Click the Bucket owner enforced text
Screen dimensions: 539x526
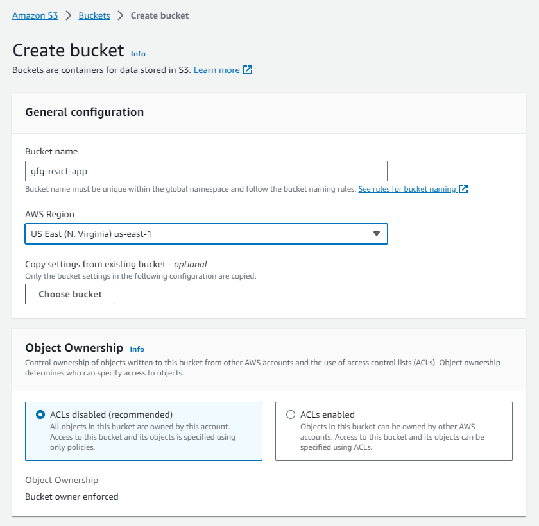(72, 497)
